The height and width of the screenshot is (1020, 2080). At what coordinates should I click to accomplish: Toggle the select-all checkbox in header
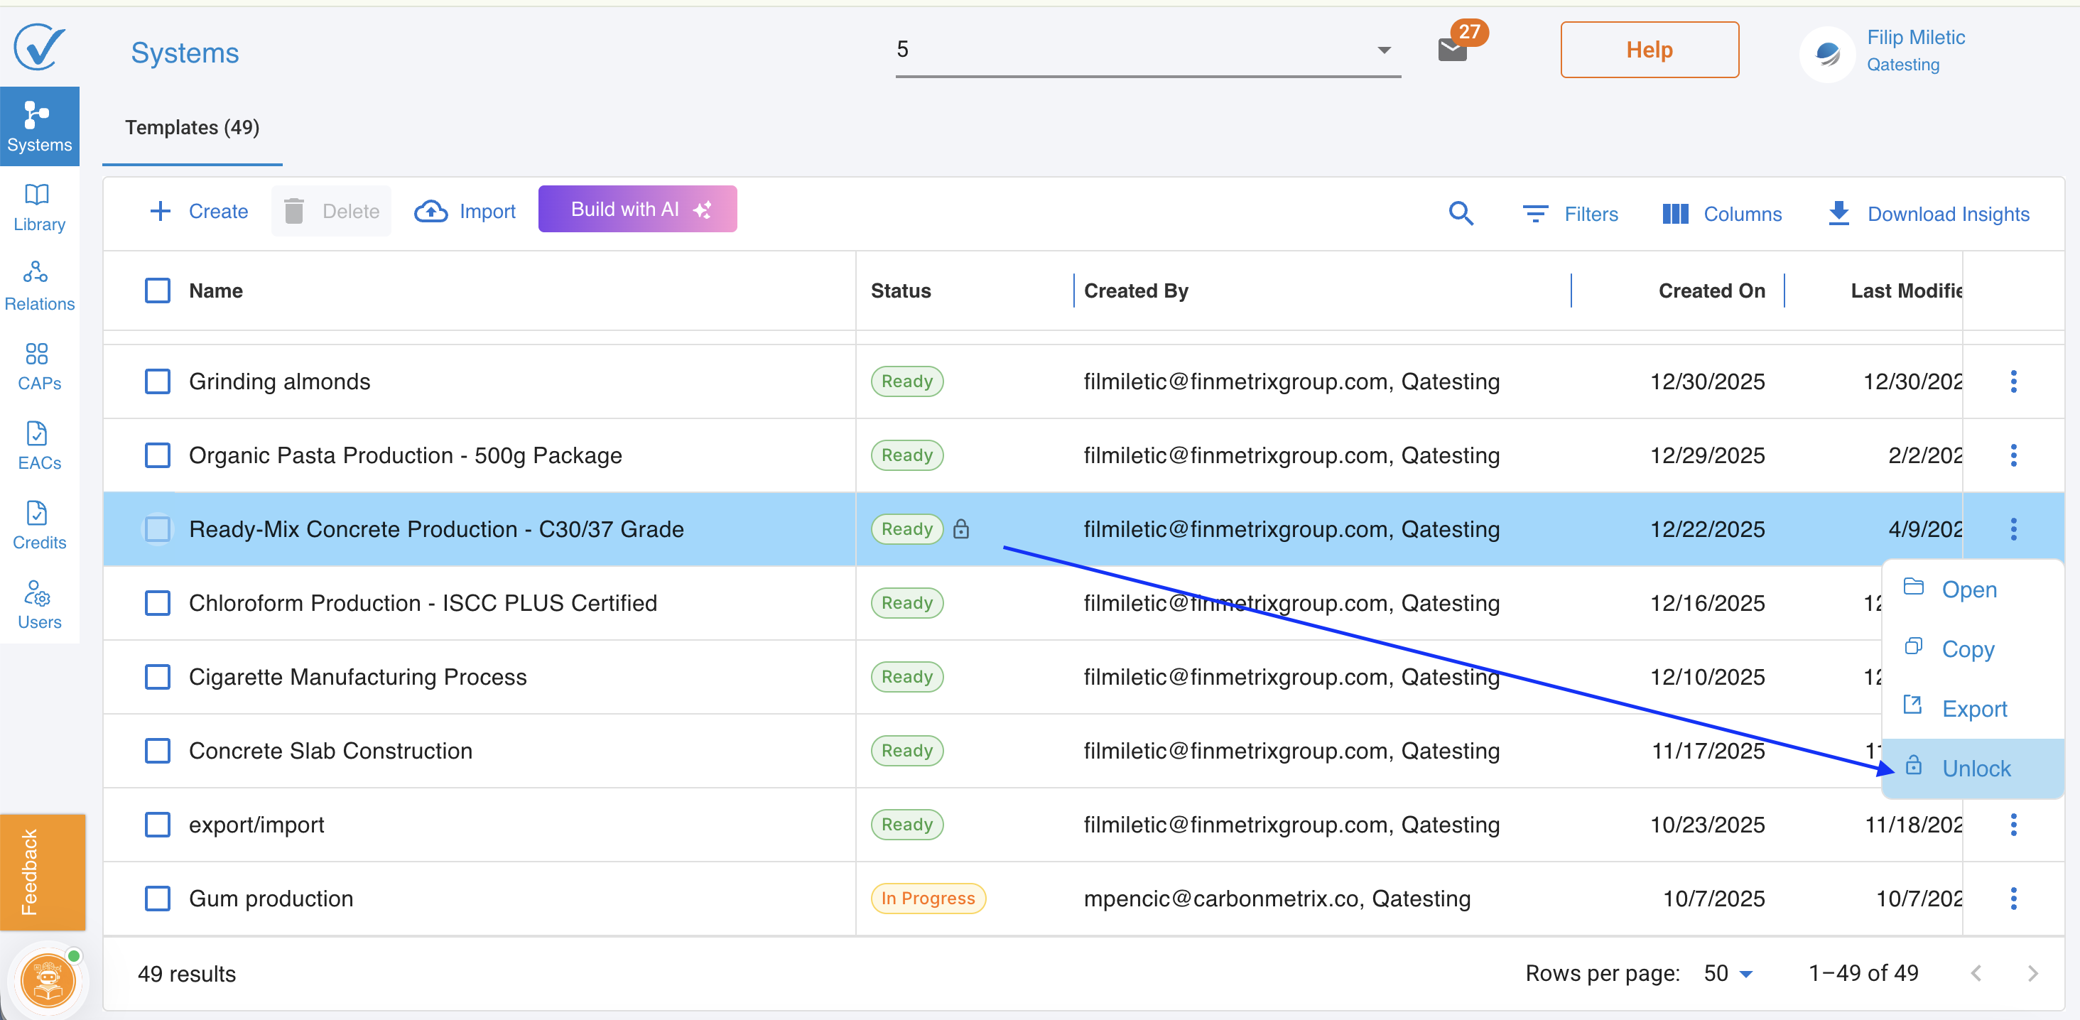[x=158, y=291]
